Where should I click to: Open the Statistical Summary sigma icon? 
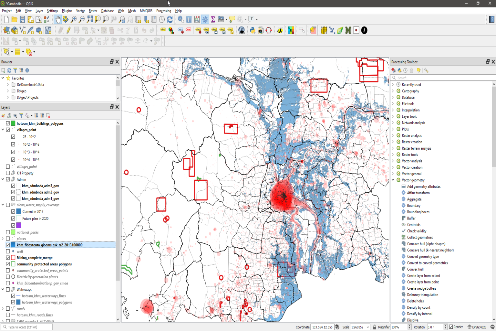click(213, 20)
